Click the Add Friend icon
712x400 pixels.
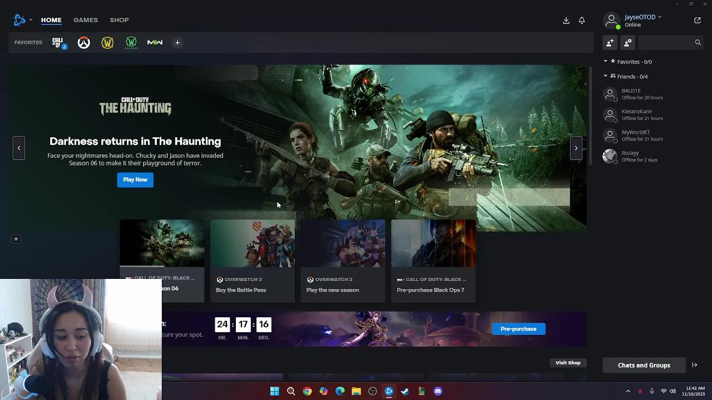610,42
